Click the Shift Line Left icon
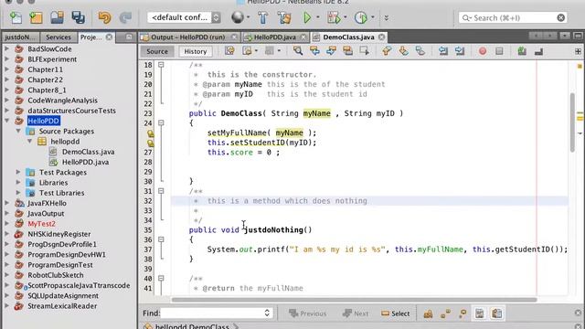The image size is (585, 329). pyautogui.click(x=443, y=51)
